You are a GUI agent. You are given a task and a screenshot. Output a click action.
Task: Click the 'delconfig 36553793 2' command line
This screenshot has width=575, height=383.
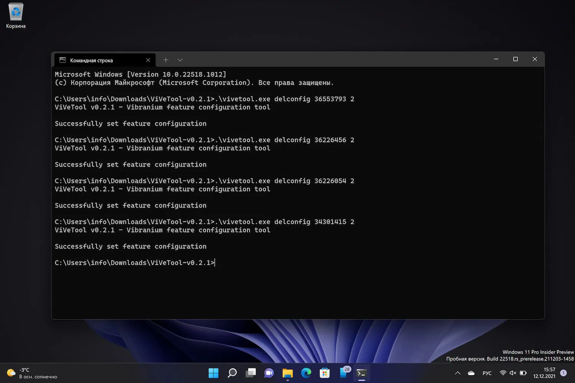point(204,99)
